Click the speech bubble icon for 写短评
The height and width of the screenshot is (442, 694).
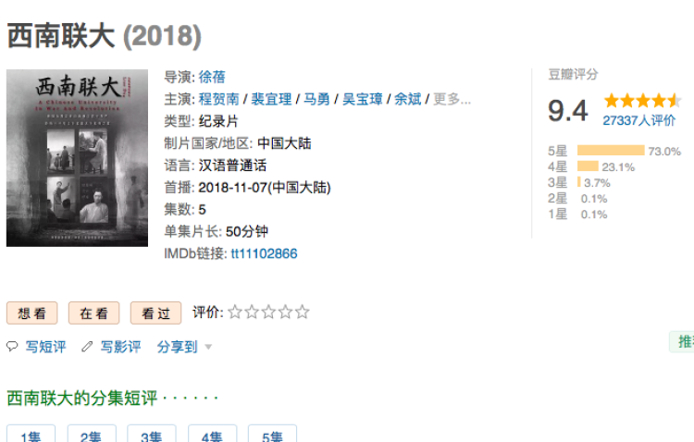[x=12, y=347]
